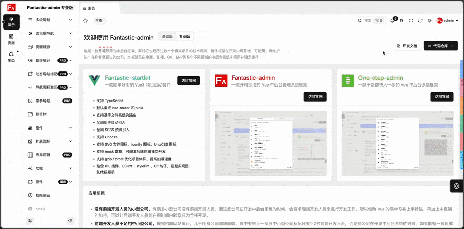464x229 pixels.
Task: Click the refresh page icon
Action: [421, 21]
